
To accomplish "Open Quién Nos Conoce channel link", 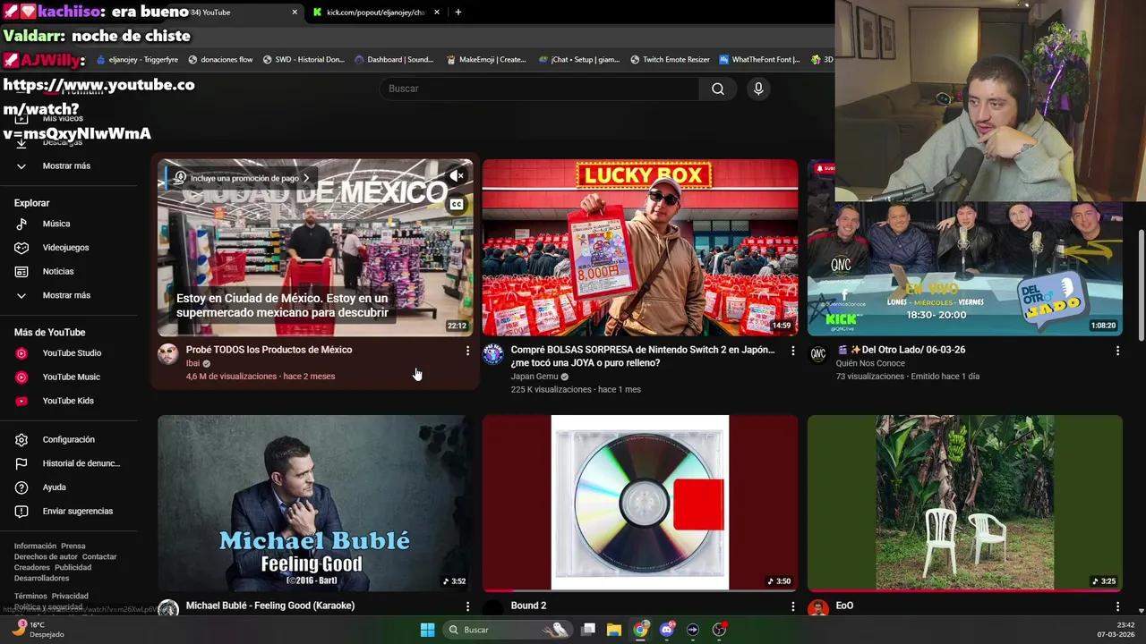I will (x=870, y=363).
